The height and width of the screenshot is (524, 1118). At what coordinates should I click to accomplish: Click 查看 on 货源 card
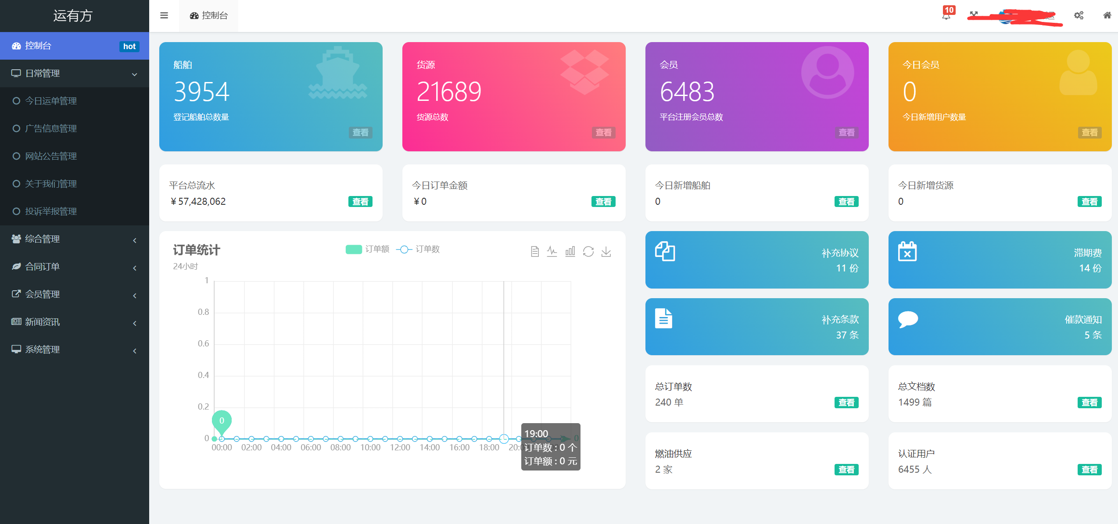(x=603, y=132)
